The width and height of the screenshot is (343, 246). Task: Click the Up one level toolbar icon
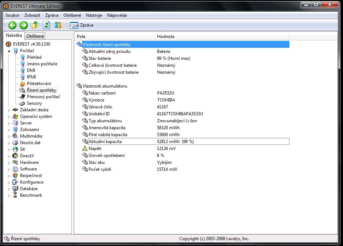click(x=35, y=25)
